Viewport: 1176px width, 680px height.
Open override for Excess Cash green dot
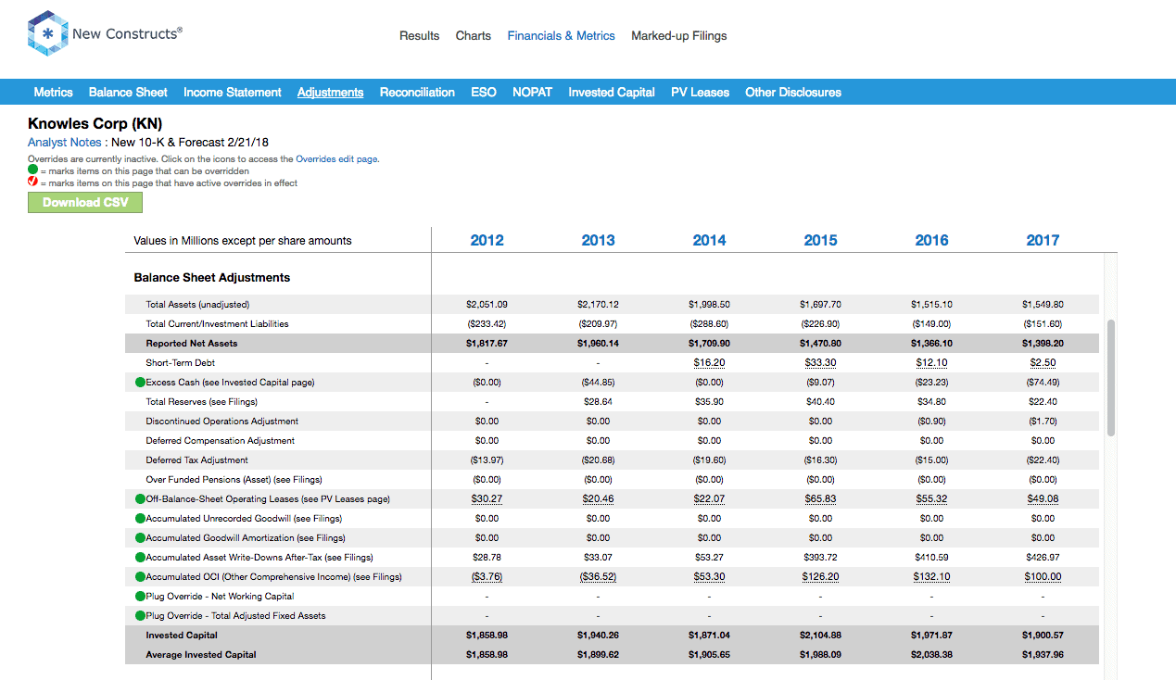[140, 383]
